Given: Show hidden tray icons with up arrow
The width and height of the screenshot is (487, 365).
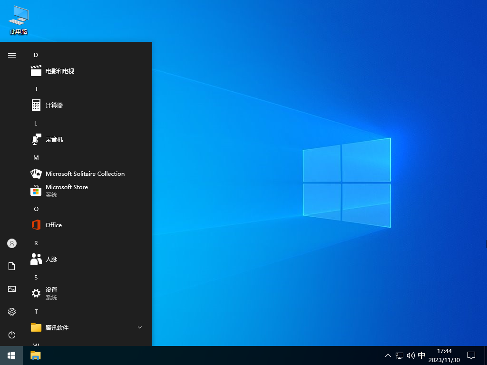Looking at the screenshot, I should [388, 355].
